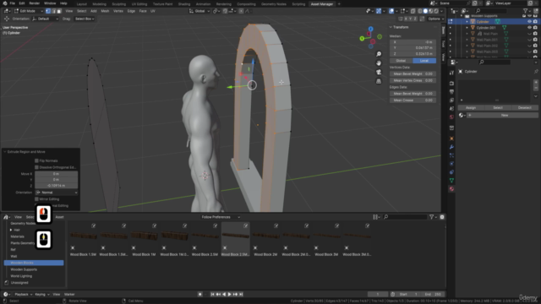541x304 pixels.
Task: Toggle the snapping magnet icon
Action: click(x=225, y=11)
